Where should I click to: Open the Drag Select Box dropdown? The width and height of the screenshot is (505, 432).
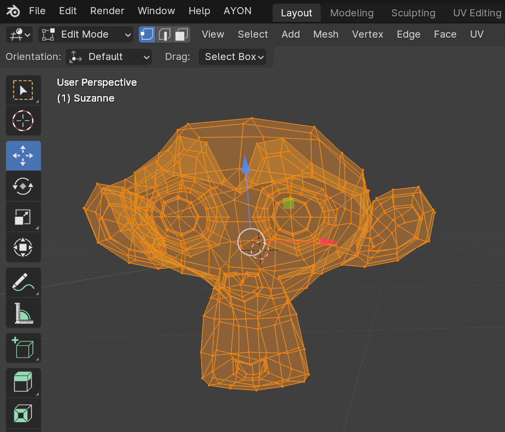point(232,57)
